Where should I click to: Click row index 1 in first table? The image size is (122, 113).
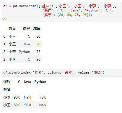pos(4,44)
